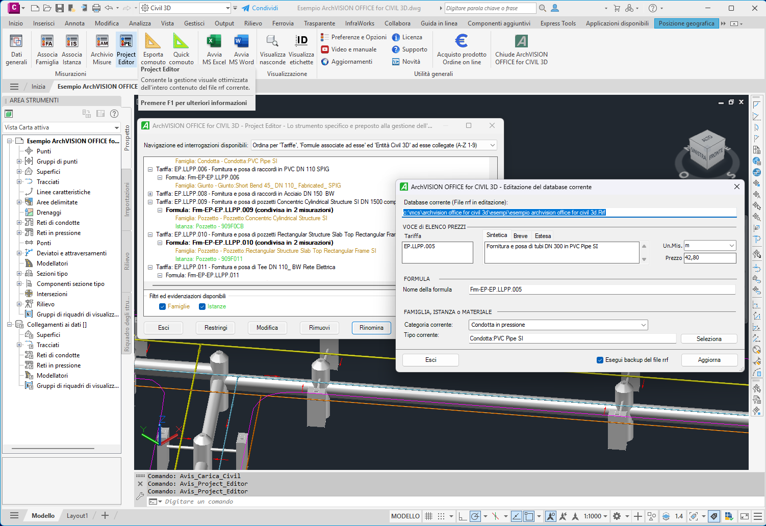The width and height of the screenshot is (766, 526).
Task: Launch the Project Editor ribbon button
Action: (x=126, y=49)
